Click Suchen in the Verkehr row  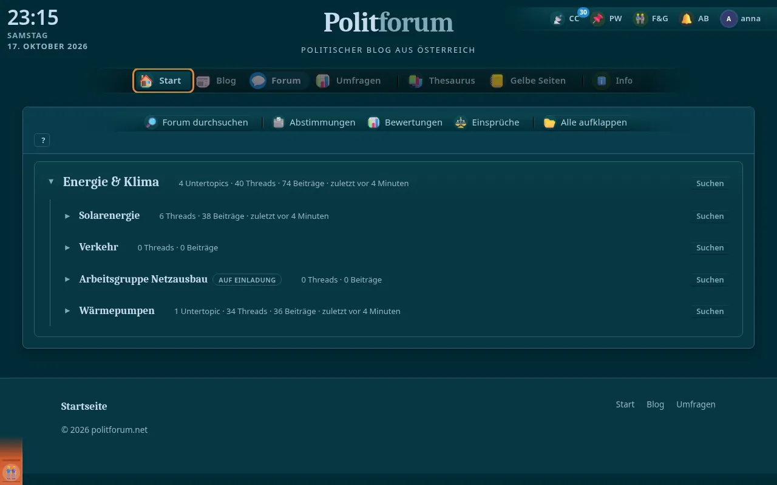click(710, 247)
